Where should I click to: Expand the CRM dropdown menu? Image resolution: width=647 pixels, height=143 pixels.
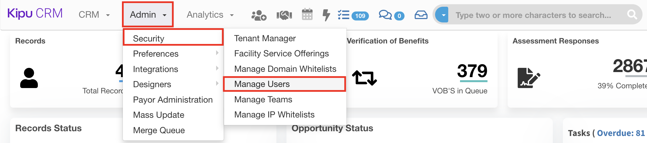click(x=94, y=15)
